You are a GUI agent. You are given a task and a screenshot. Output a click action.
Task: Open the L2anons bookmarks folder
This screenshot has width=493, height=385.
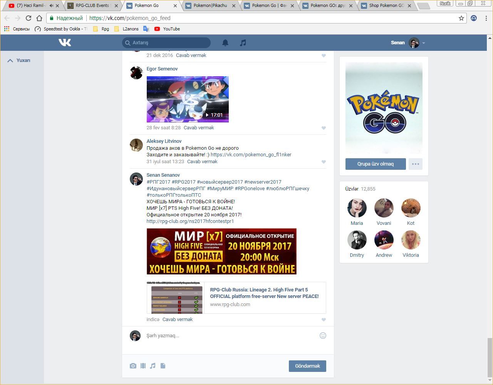click(x=127, y=29)
